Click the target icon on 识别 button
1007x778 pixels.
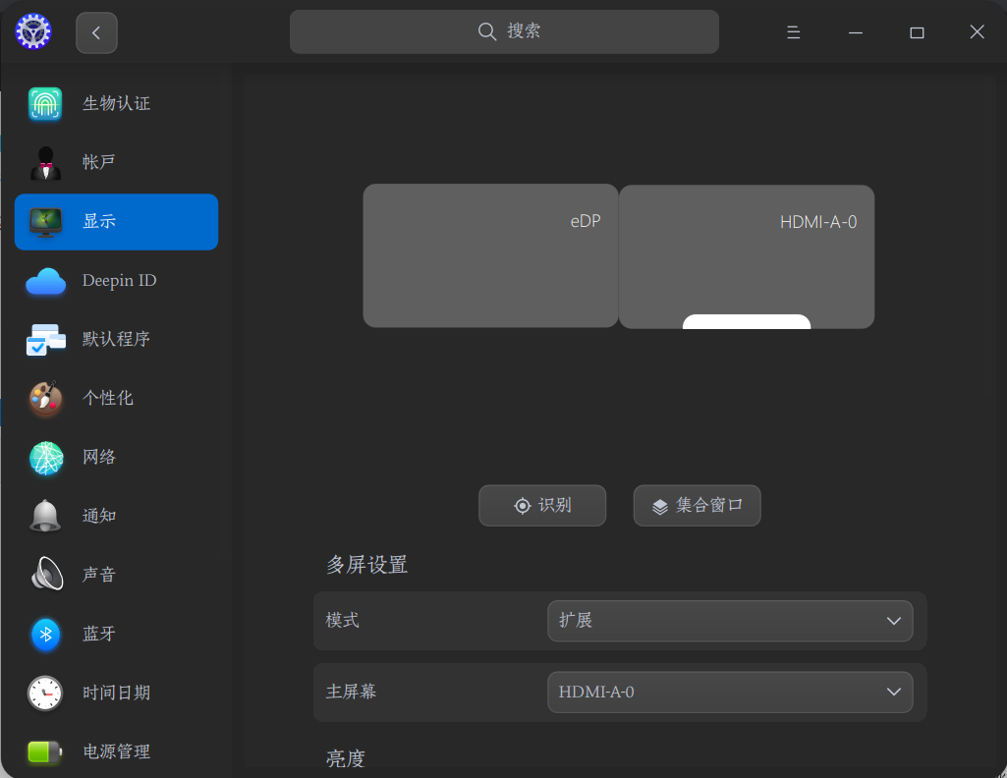(x=522, y=506)
